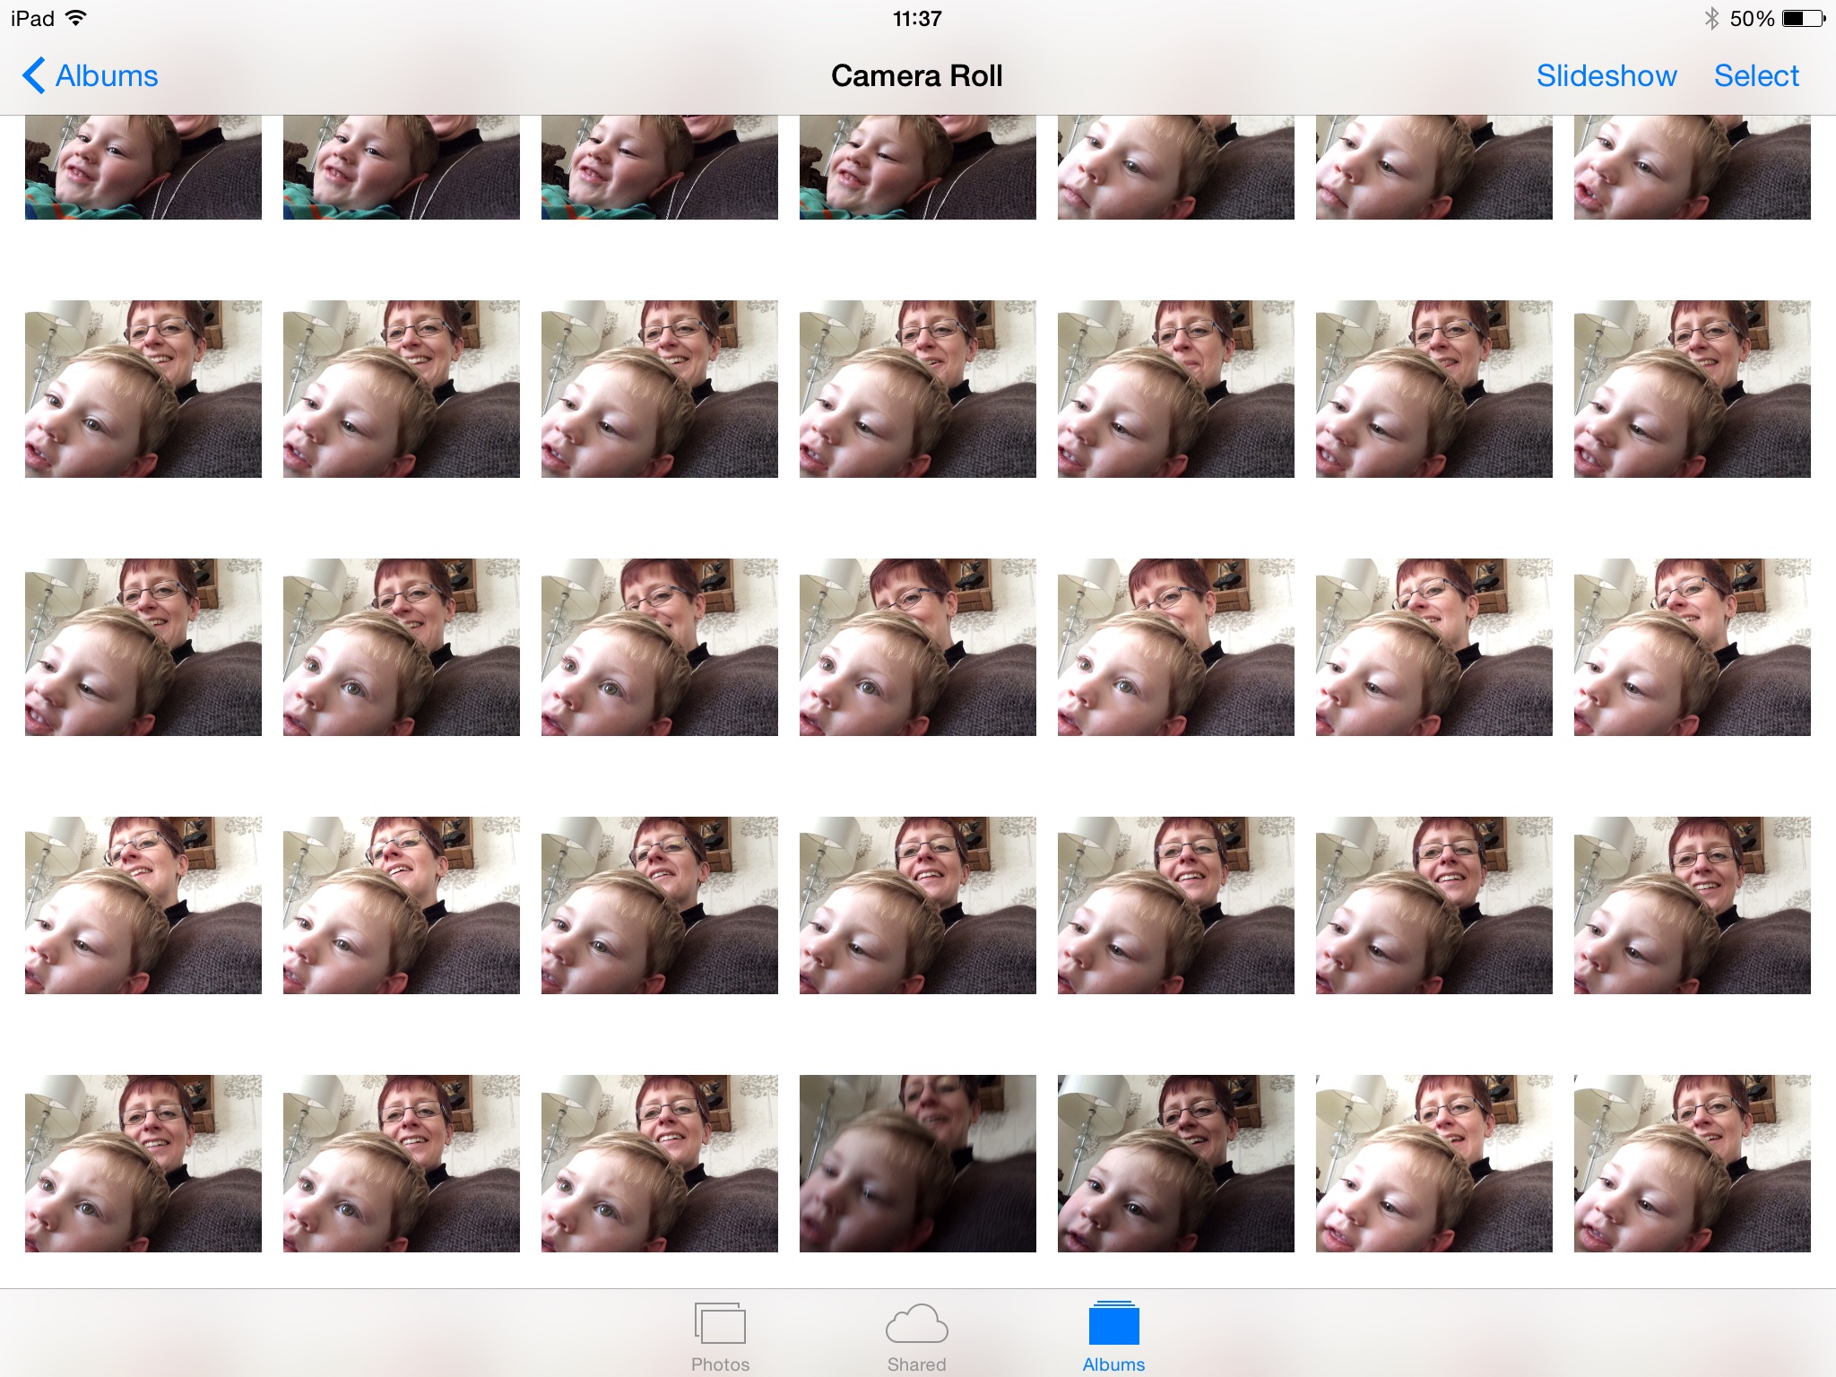Open the fourth photo in second row
The width and height of the screenshot is (1836, 1377).
(x=917, y=388)
